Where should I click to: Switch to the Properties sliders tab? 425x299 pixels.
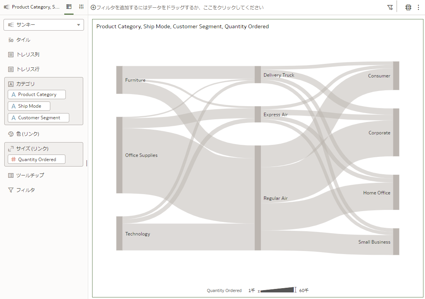tap(81, 7)
